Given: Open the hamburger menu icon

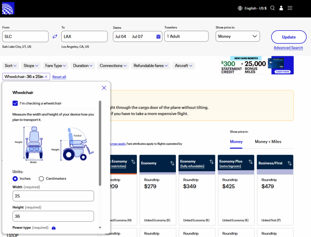Looking at the screenshot, I should pyautogui.click(x=290, y=8).
